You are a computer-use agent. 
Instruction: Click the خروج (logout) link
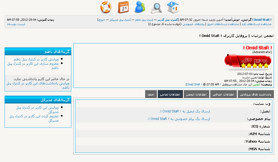[x=102, y=20]
